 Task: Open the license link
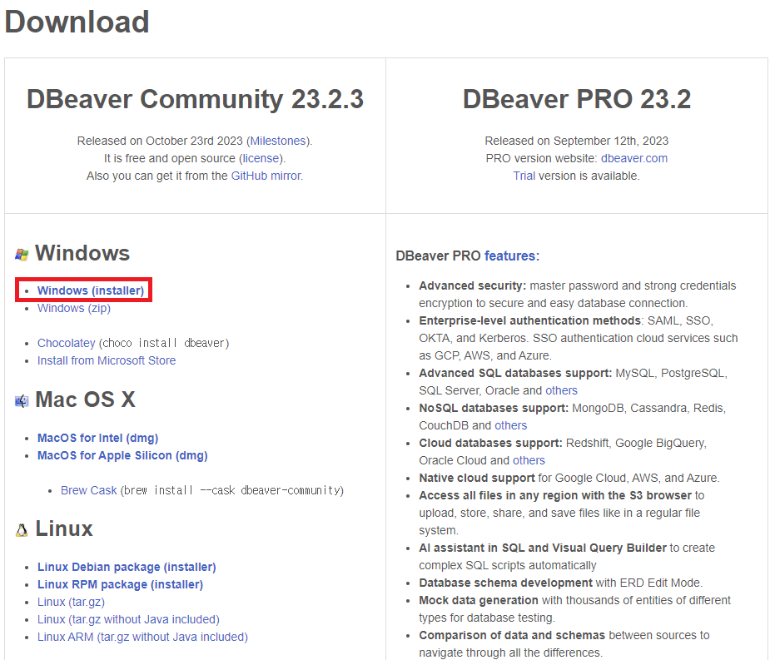261,159
